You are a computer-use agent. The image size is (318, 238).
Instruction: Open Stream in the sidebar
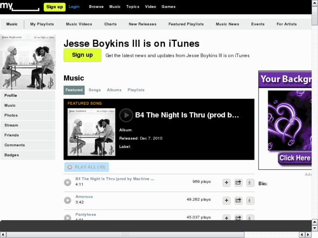pos(28,125)
